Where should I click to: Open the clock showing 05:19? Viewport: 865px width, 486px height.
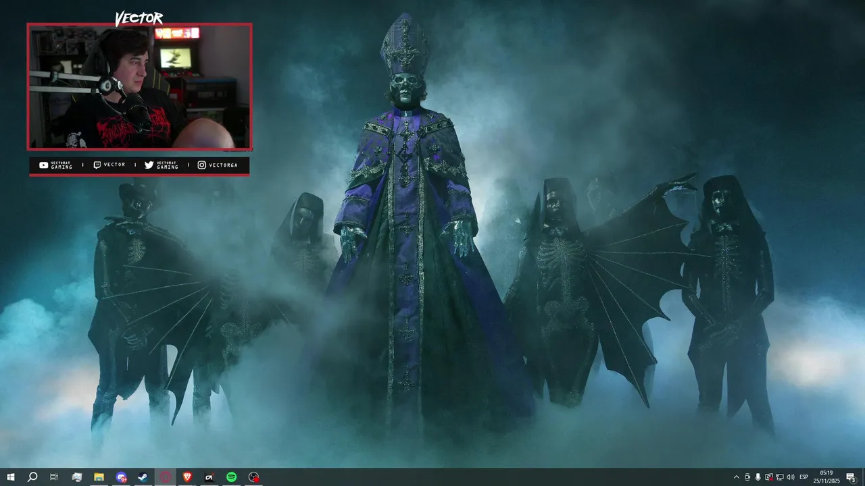point(826,477)
